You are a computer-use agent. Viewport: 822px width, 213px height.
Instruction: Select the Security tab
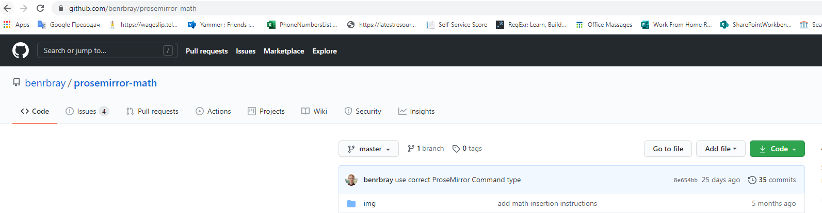click(x=363, y=111)
